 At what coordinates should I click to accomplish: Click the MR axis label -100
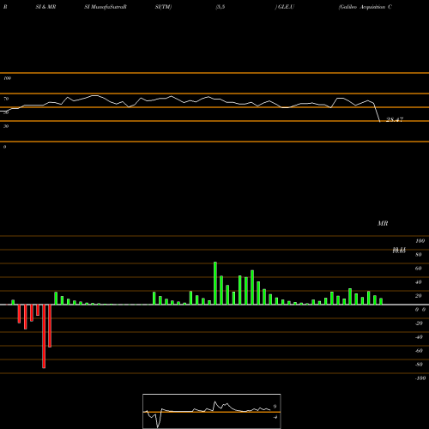420,378
